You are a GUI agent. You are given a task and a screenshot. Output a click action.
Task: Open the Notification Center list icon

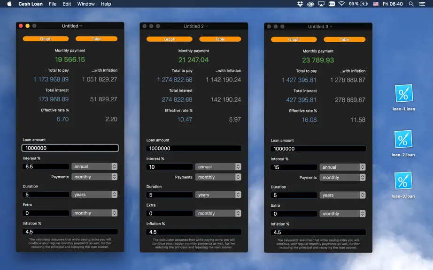pos(422,4)
